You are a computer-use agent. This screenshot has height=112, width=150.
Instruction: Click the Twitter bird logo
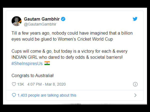pyautogui.click(x=135, y=19)
